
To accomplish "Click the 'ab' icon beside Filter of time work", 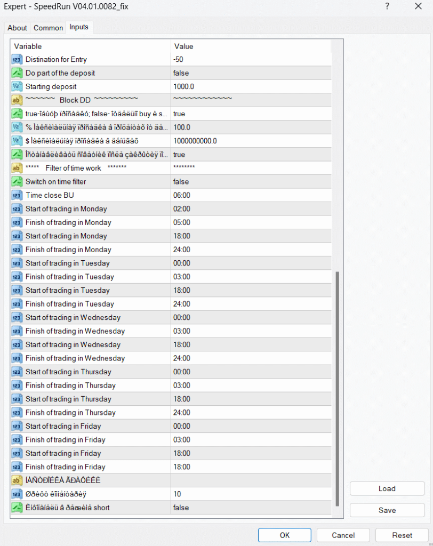I will [x=17, y=168].
